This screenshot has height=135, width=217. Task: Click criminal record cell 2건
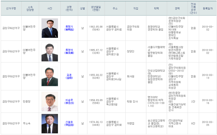193,101
